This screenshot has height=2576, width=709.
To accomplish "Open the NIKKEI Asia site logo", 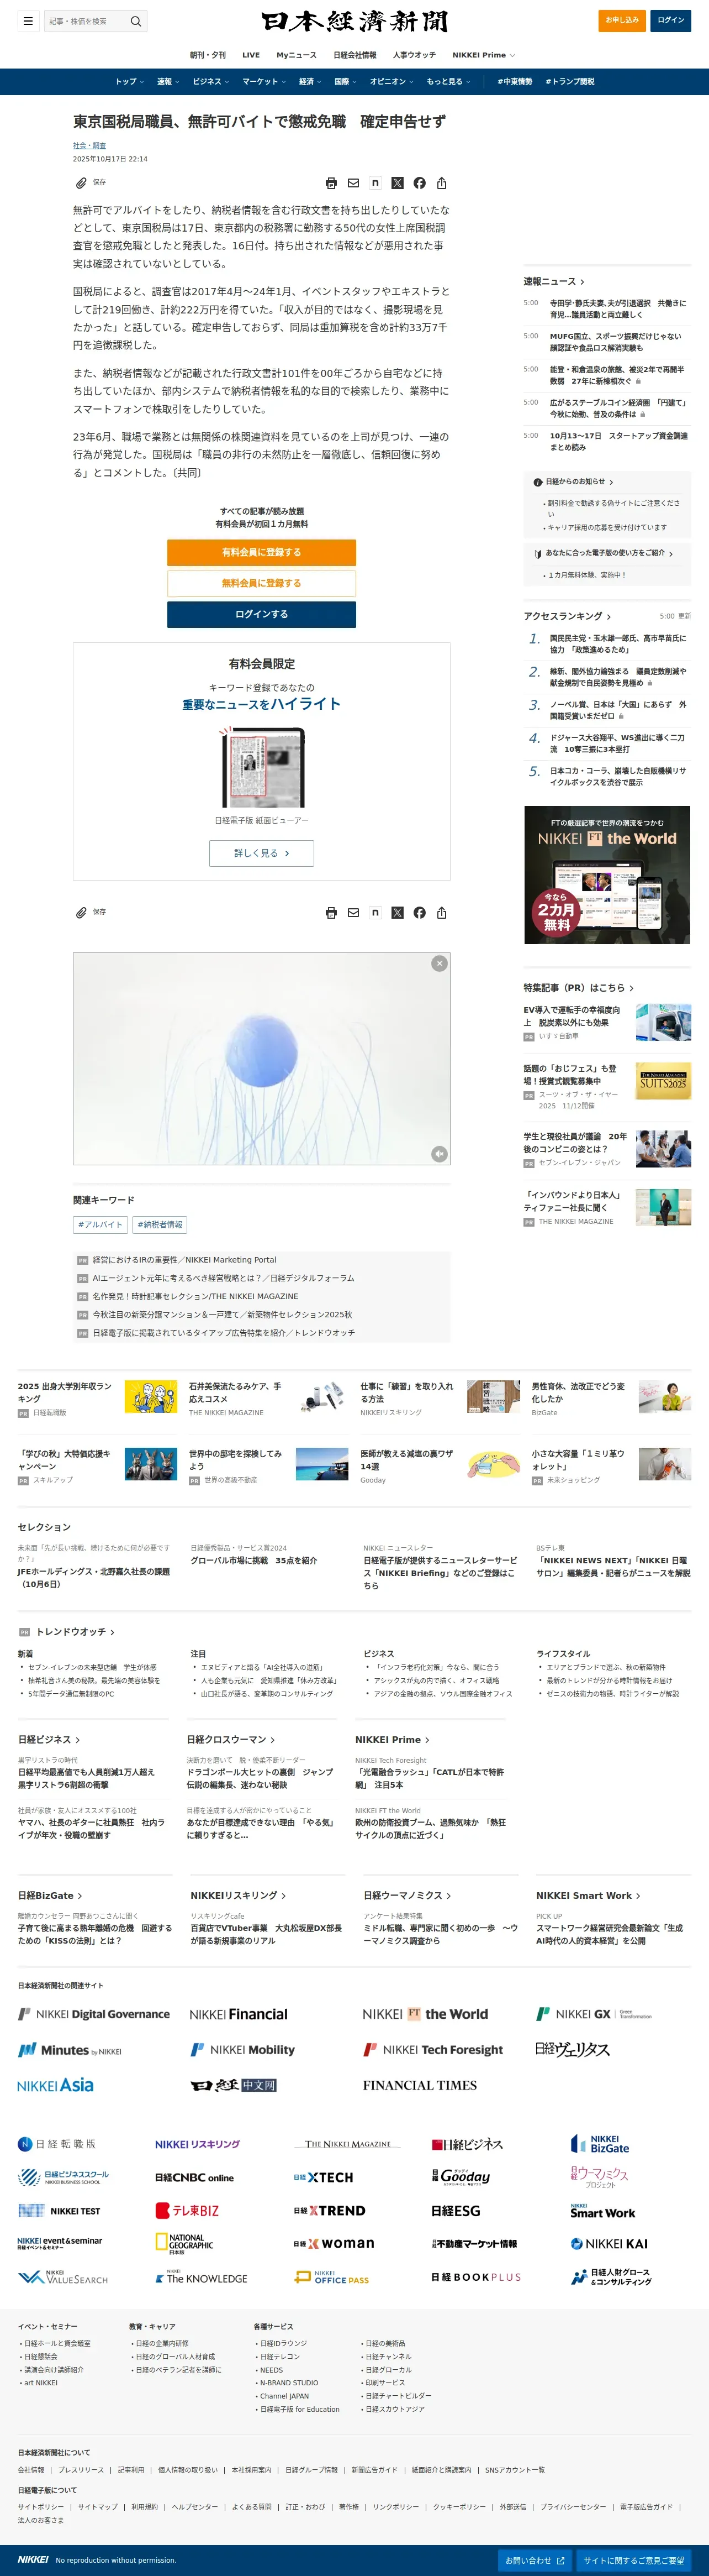I will (55, 2085).
